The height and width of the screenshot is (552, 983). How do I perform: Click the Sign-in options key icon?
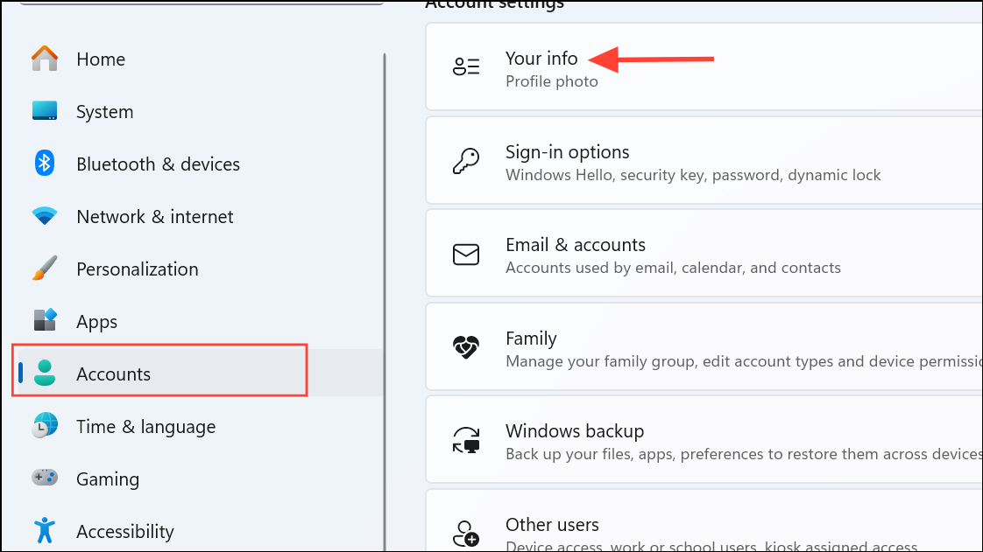coord(466,162)
